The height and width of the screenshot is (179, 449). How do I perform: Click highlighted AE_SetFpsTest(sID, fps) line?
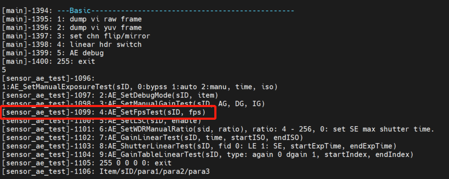[x=104, y=112]
